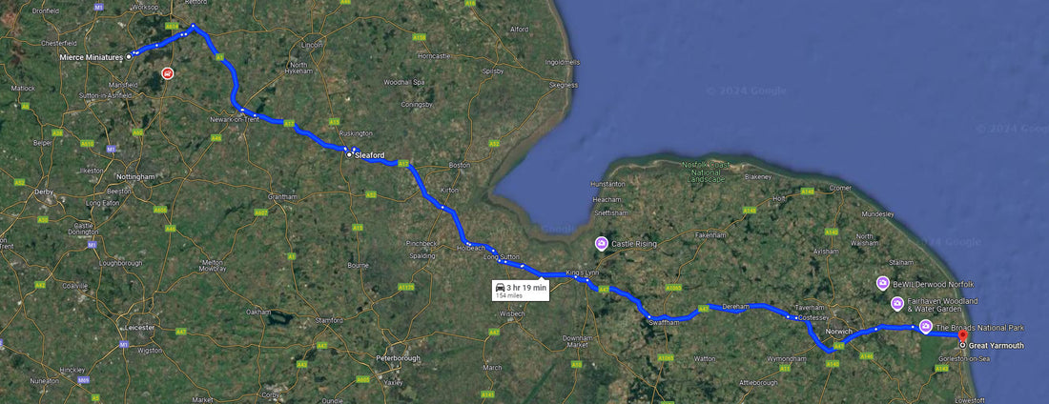Click the red Great Yarmouth destination pin

pyautogui.click(x=962, y=335)
